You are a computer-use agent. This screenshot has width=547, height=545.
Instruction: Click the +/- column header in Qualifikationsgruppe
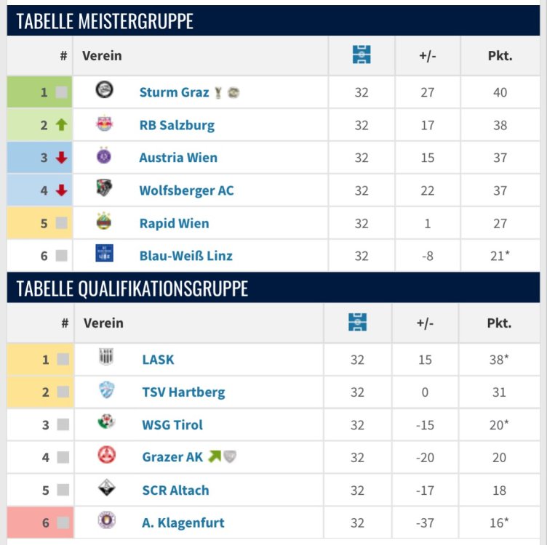click(x=425, y=323)
